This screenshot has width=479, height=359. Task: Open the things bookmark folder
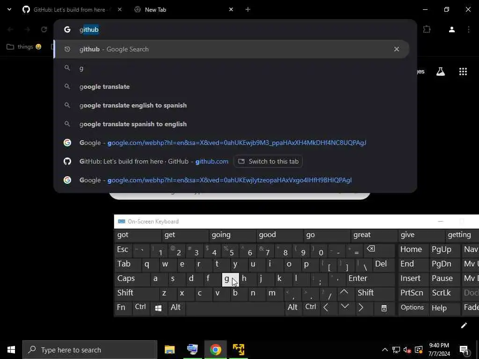pos(24,47)
